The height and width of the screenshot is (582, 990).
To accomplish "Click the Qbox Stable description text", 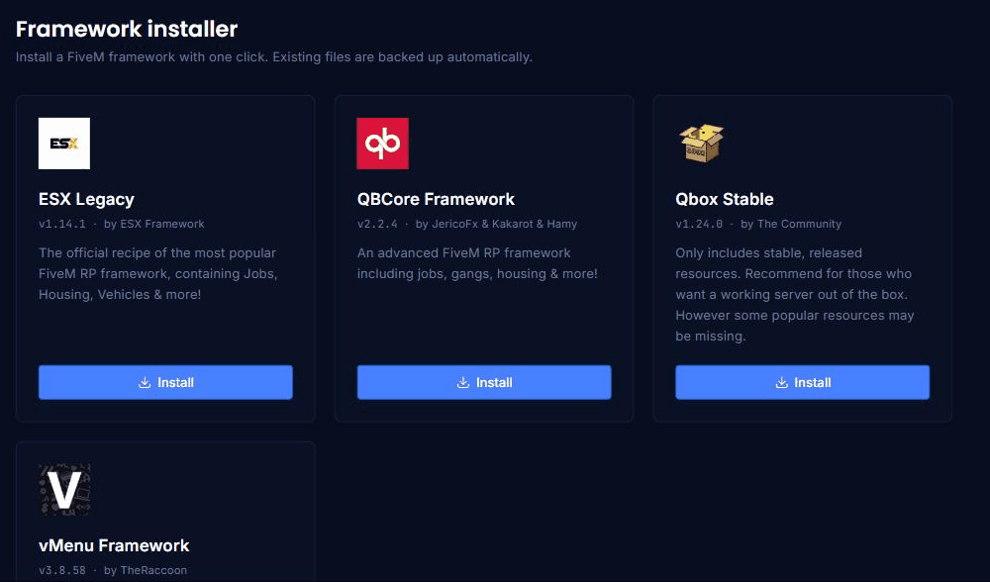I will (x=795, y=294).
